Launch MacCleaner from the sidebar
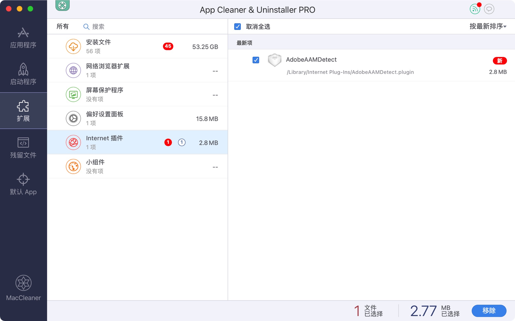Screen dimensions: 515x321 click(x=23, y=288)
